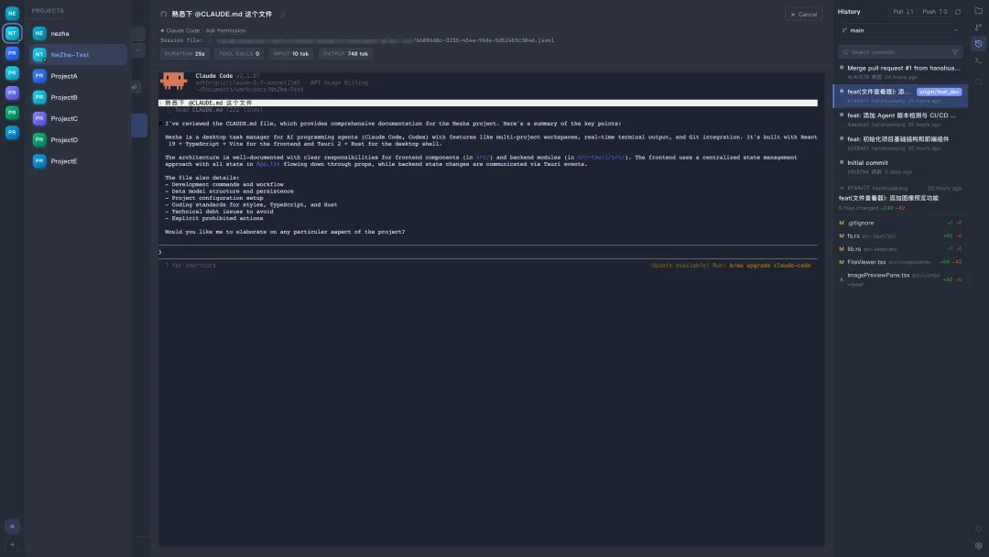Expand the partially hidden dropdown chevron behind Projects list
Image resolution: width=989 pixels, height=557 pixels.
tap(137, 50)
